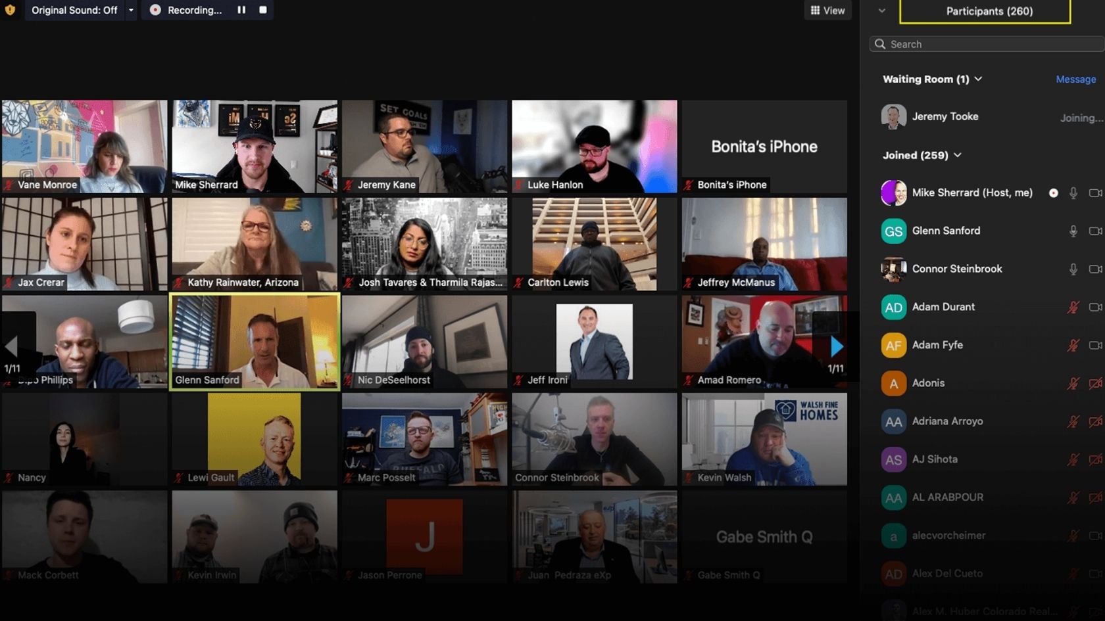Open the Original Sound dropdown arrow

point(132,10)
